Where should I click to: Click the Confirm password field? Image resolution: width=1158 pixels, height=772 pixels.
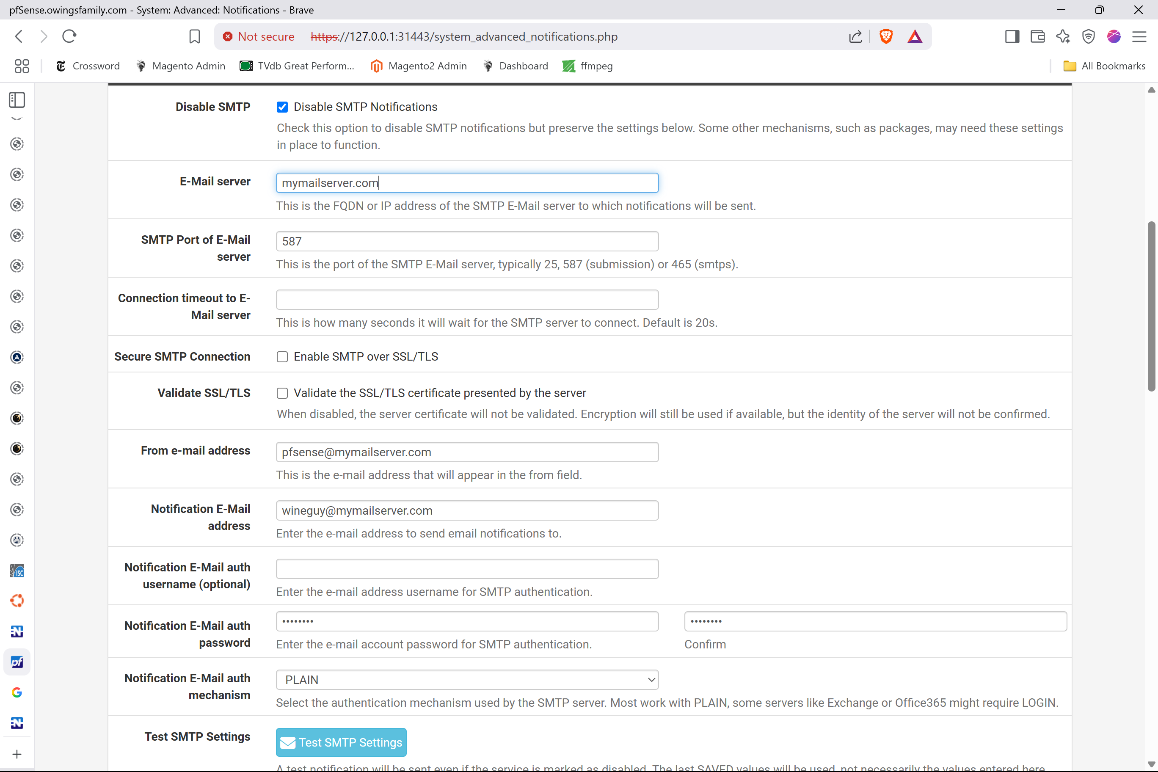(x=875, y=621)
